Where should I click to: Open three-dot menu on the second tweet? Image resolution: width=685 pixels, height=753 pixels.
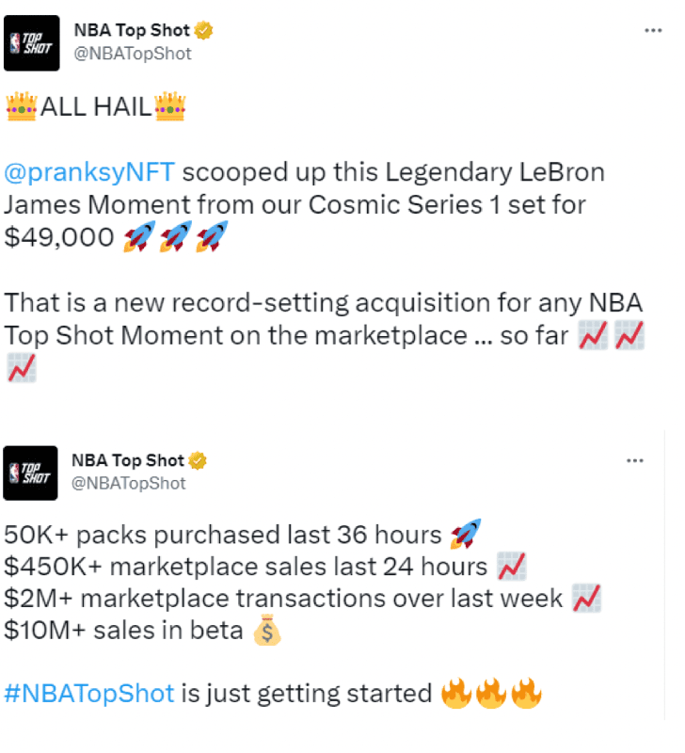634,460
